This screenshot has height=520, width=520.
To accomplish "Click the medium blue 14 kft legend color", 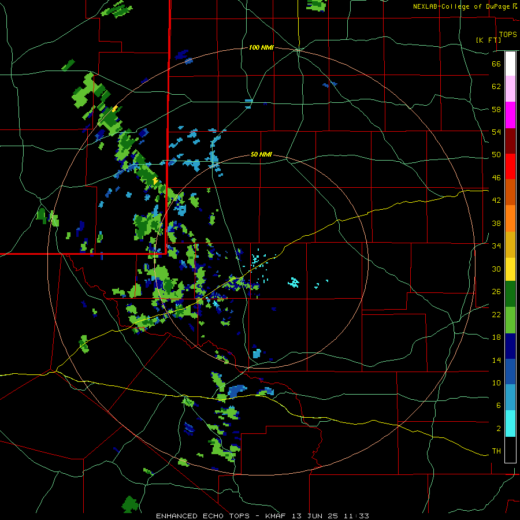I will tap(510, 372).
